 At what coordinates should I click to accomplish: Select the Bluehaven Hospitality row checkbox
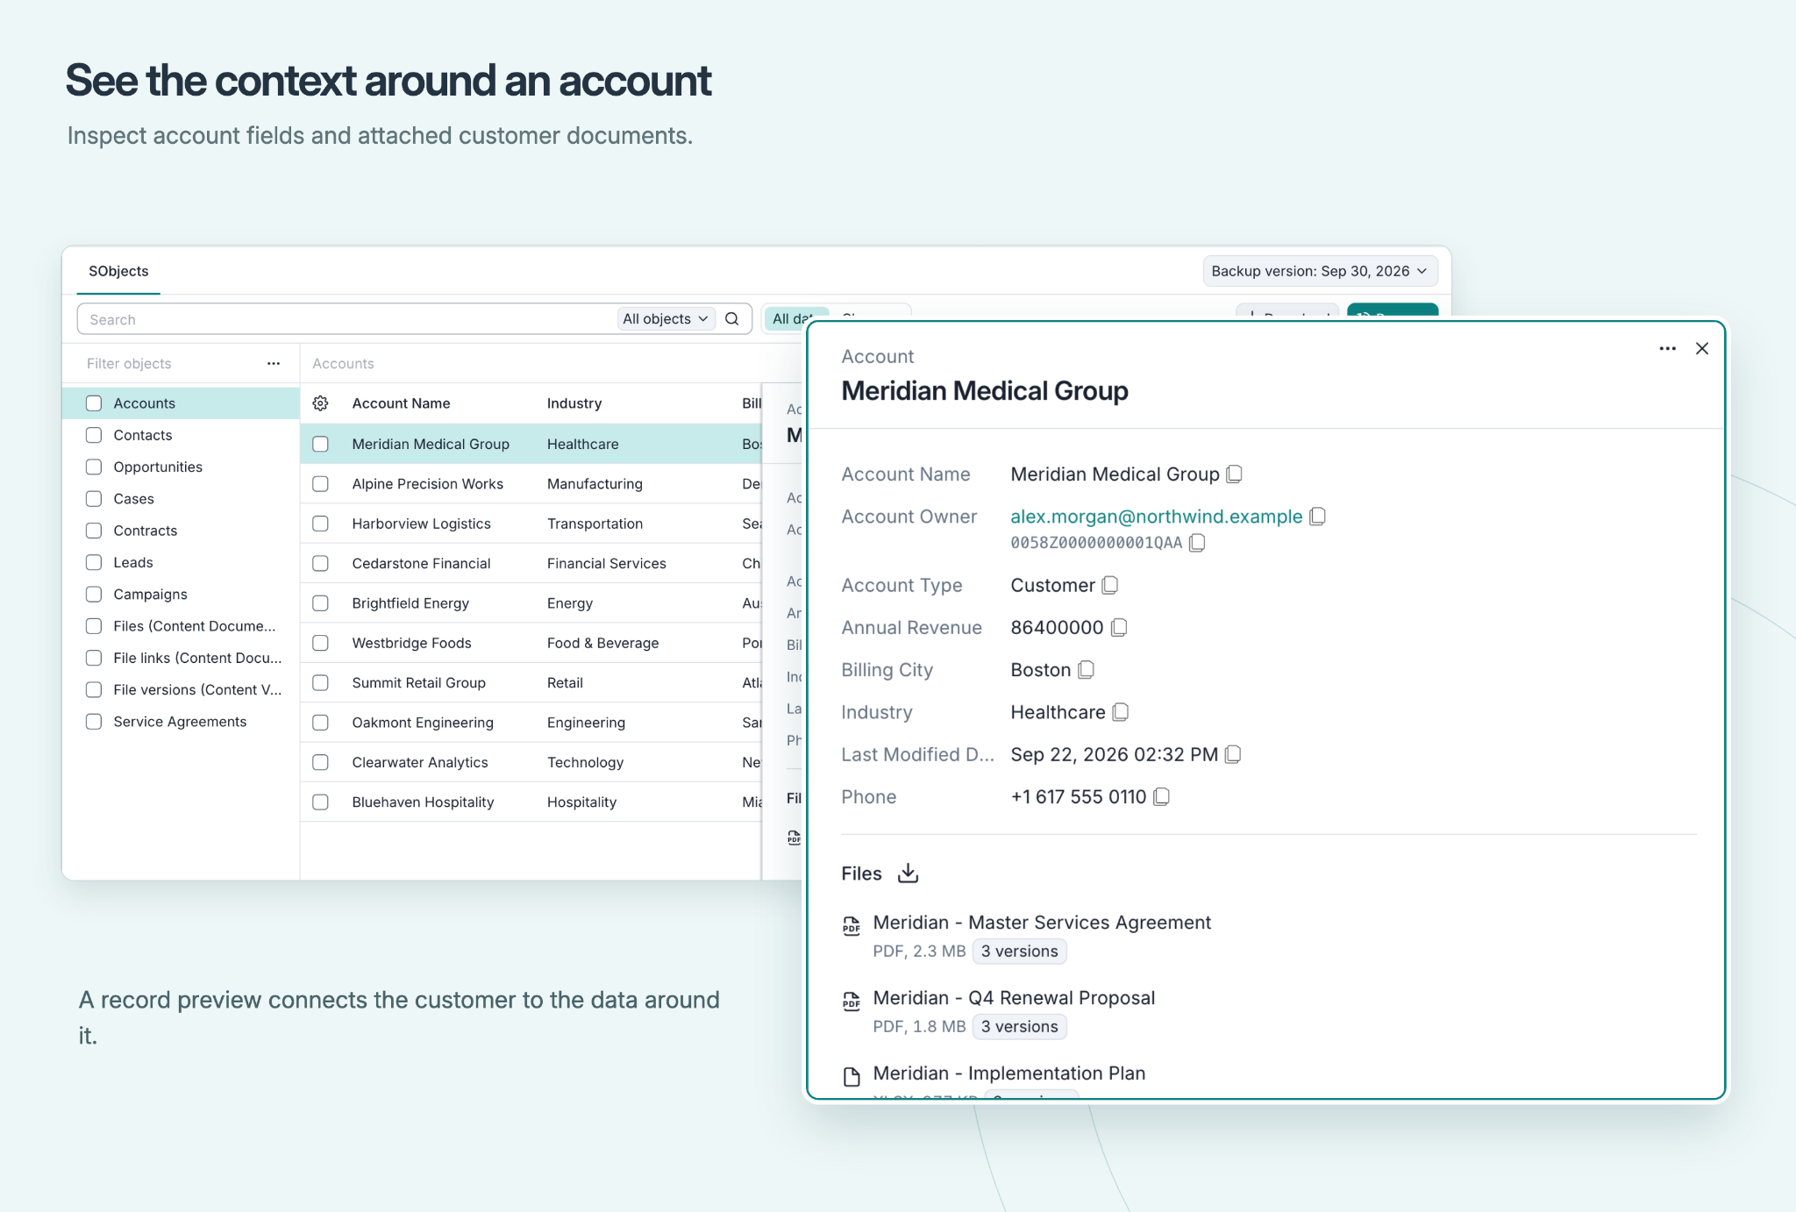pos(320,802)
